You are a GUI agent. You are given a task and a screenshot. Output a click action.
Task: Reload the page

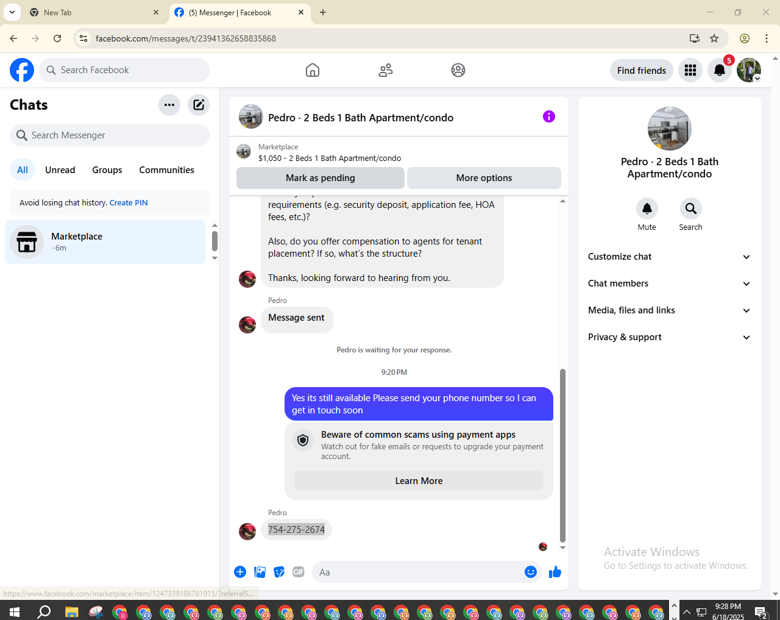tap(57, 38)
